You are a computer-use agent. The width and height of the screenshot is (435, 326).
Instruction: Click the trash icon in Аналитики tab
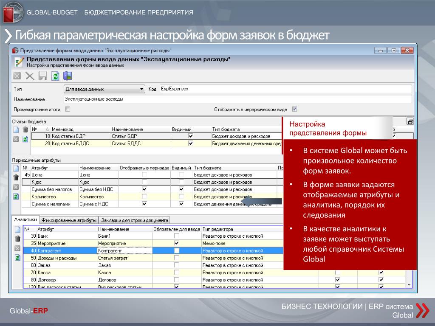tap(17, 239)
